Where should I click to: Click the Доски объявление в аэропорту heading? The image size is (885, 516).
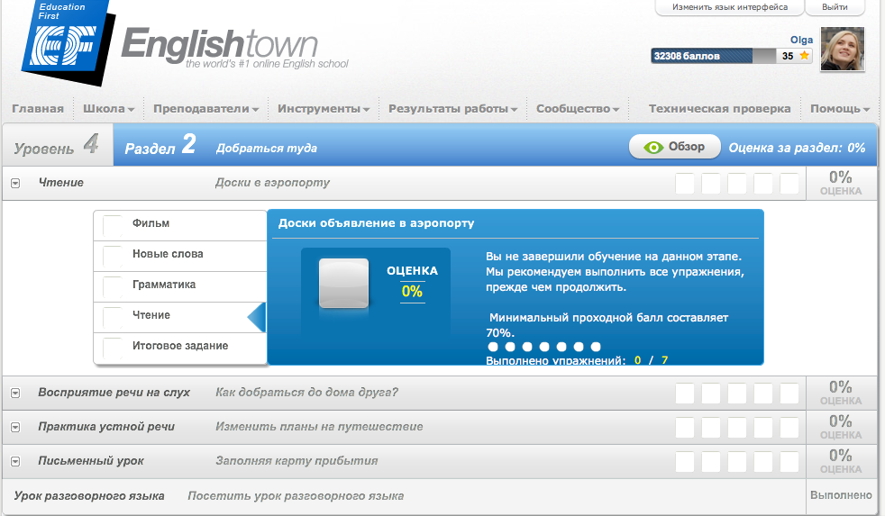(x=376, y=223)
